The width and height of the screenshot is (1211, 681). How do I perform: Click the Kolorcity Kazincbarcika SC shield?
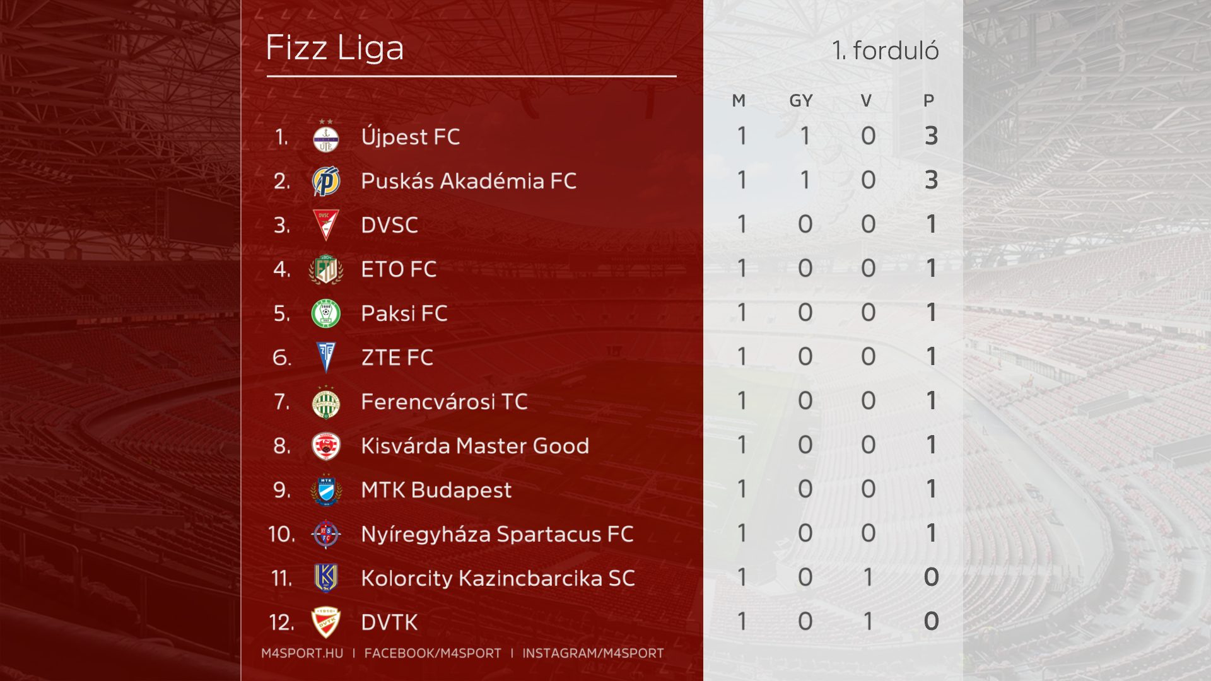coord(325,578)
